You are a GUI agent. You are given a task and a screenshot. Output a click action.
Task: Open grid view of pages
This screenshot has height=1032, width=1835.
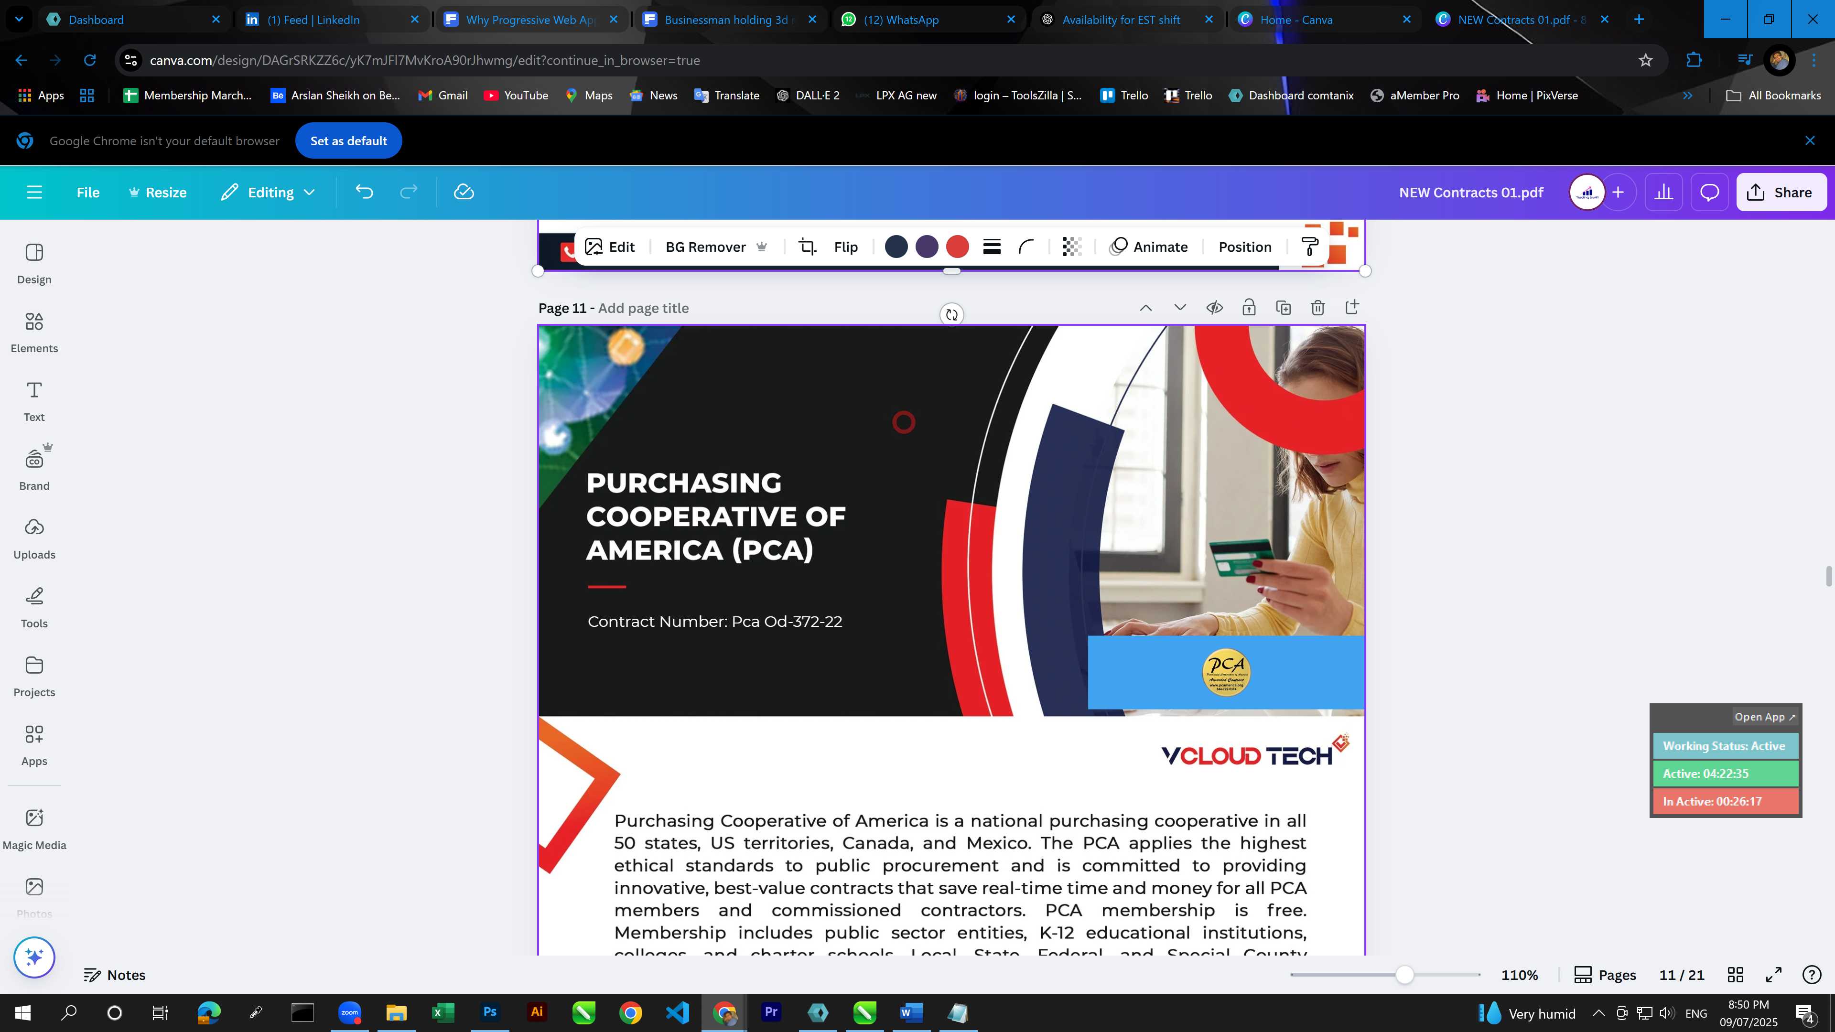coord(1735,975)
